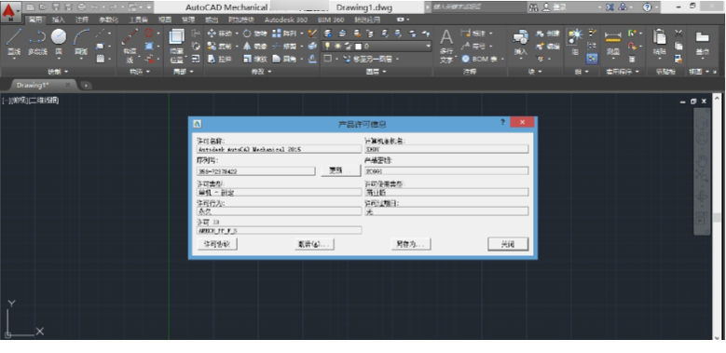
Task: Click the Print icon in quick access toolbar
Action: tap(82, 7)
